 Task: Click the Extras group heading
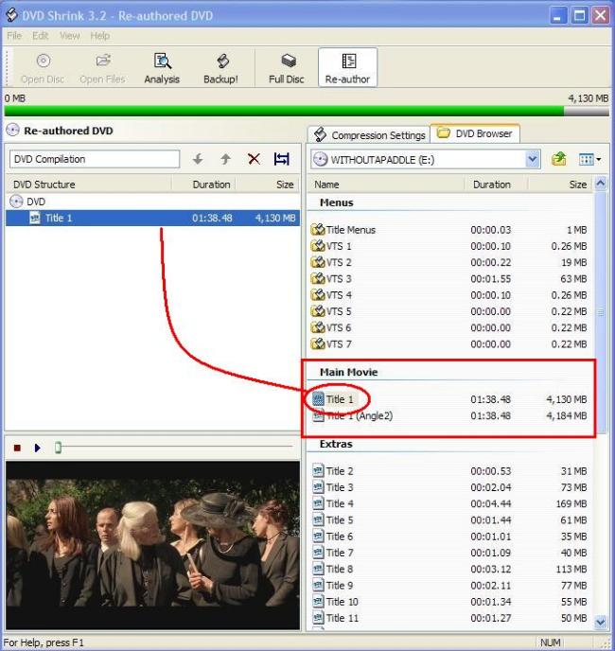336,444
